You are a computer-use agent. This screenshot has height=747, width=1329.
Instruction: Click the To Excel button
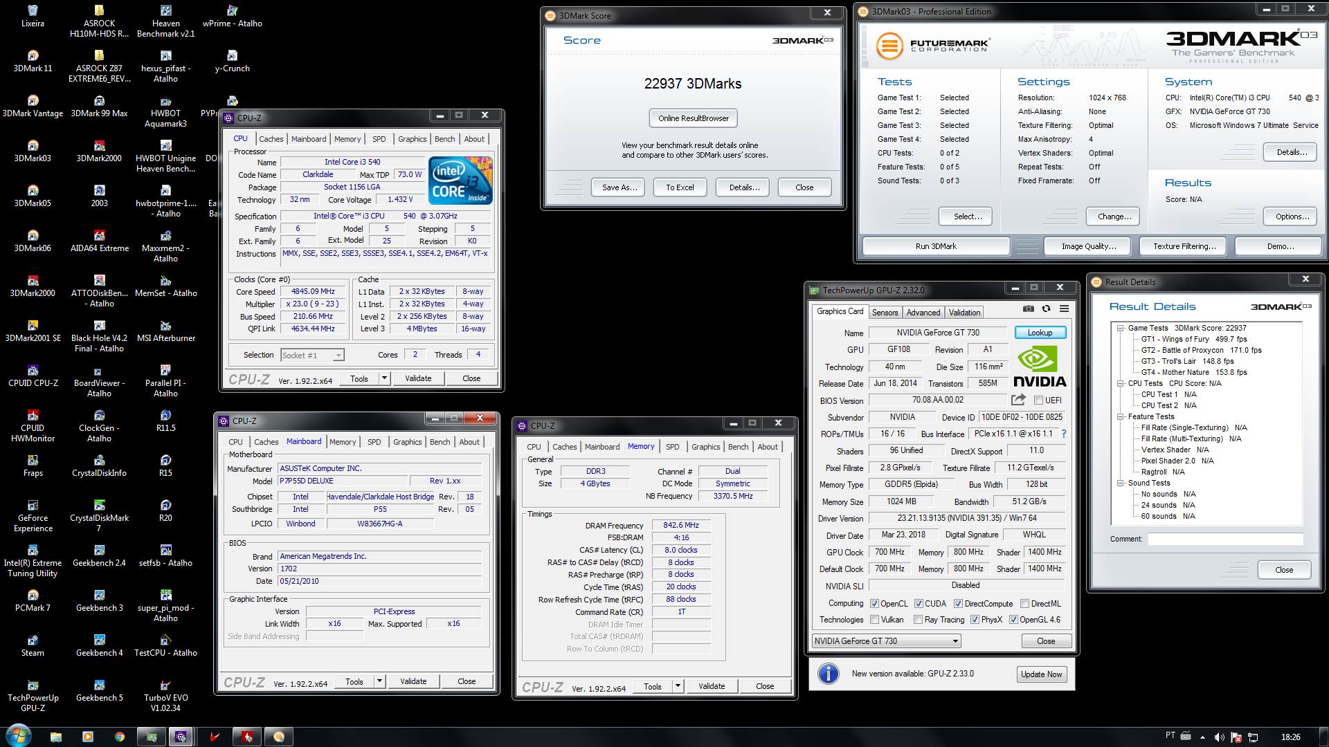pyautogui.click(x=680, y=187)
